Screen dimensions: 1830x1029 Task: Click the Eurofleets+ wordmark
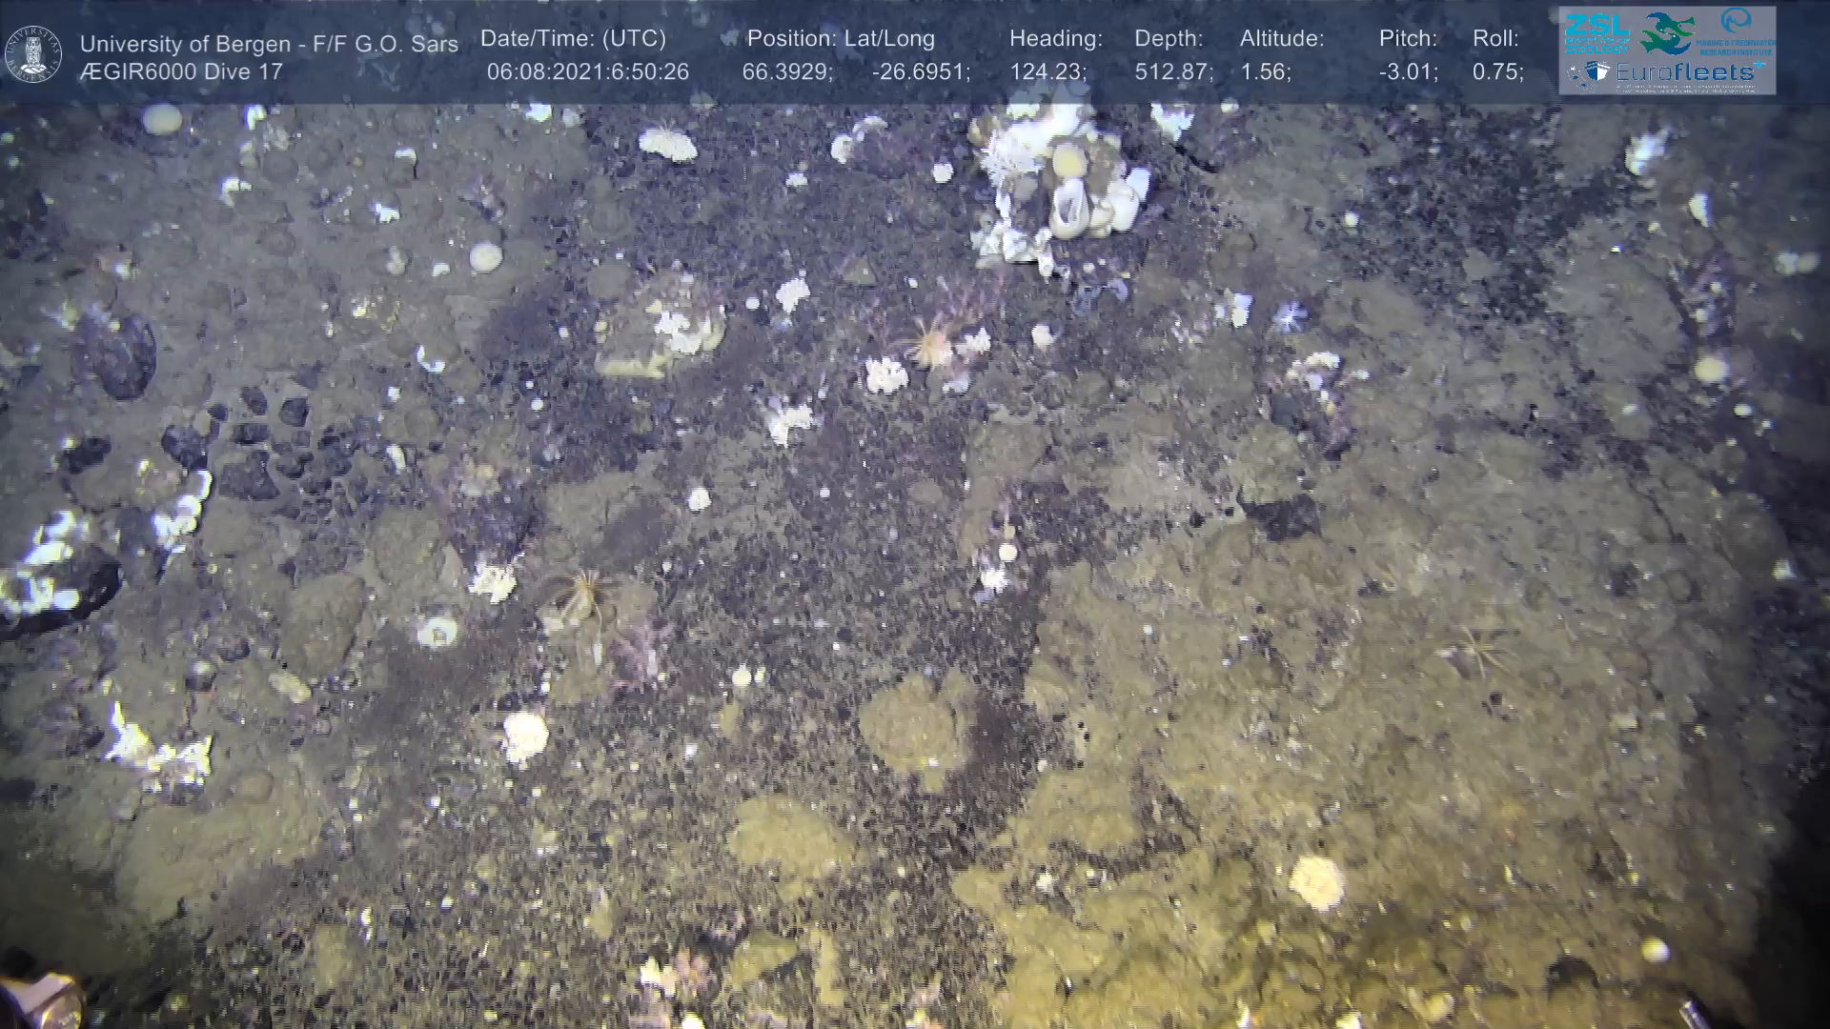[1683, 71]
